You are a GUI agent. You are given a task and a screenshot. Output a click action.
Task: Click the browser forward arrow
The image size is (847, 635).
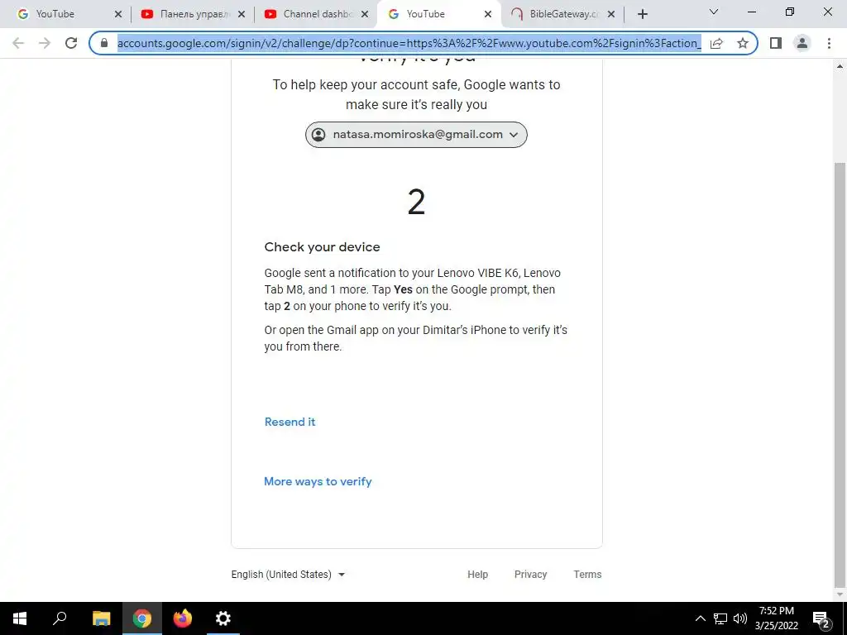(45, 43)
